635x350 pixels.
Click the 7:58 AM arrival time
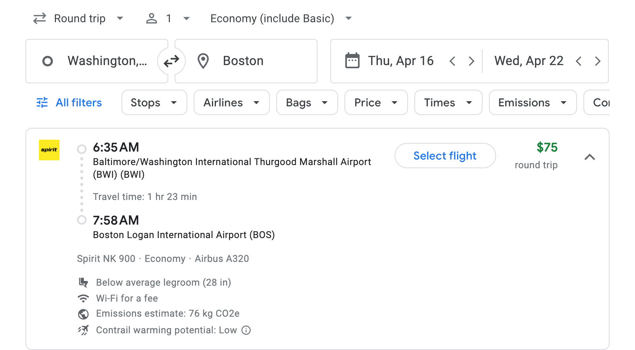(x=116, y=220)
